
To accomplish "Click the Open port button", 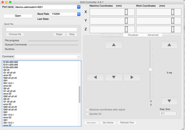I will click(x=18, y=16).
